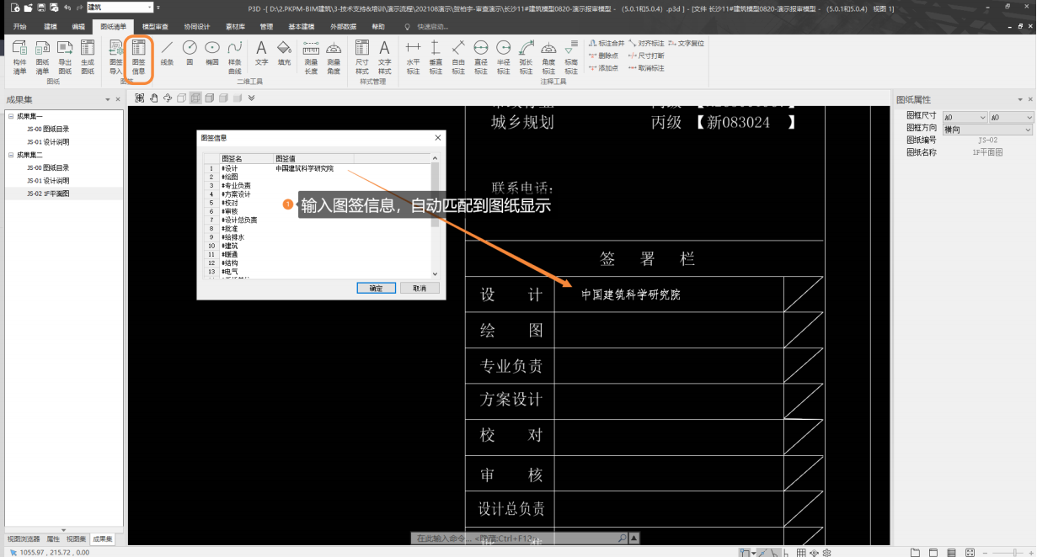Viewport: 1037px width, 557px height.
Task: Click 确定 in the 图签信息 dialog
Action: click(376, 288)
